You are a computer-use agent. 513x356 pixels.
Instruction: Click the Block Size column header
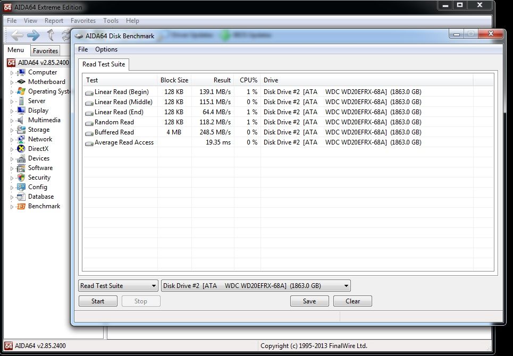coord(174,80)
